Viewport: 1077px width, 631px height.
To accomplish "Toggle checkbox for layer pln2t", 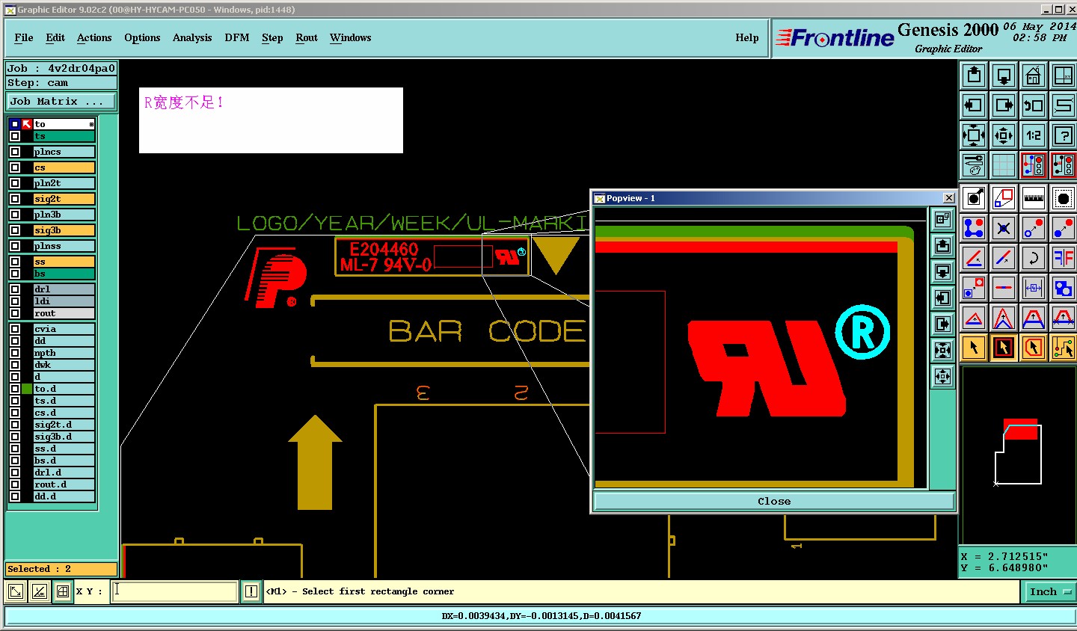I will [x=15, y=183].
